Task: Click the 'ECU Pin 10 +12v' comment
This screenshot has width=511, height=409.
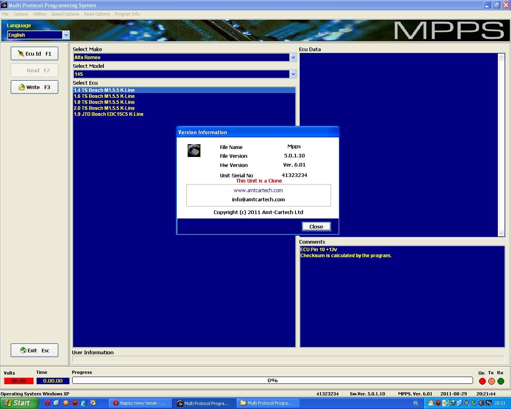Action: (x=319, y=250)
